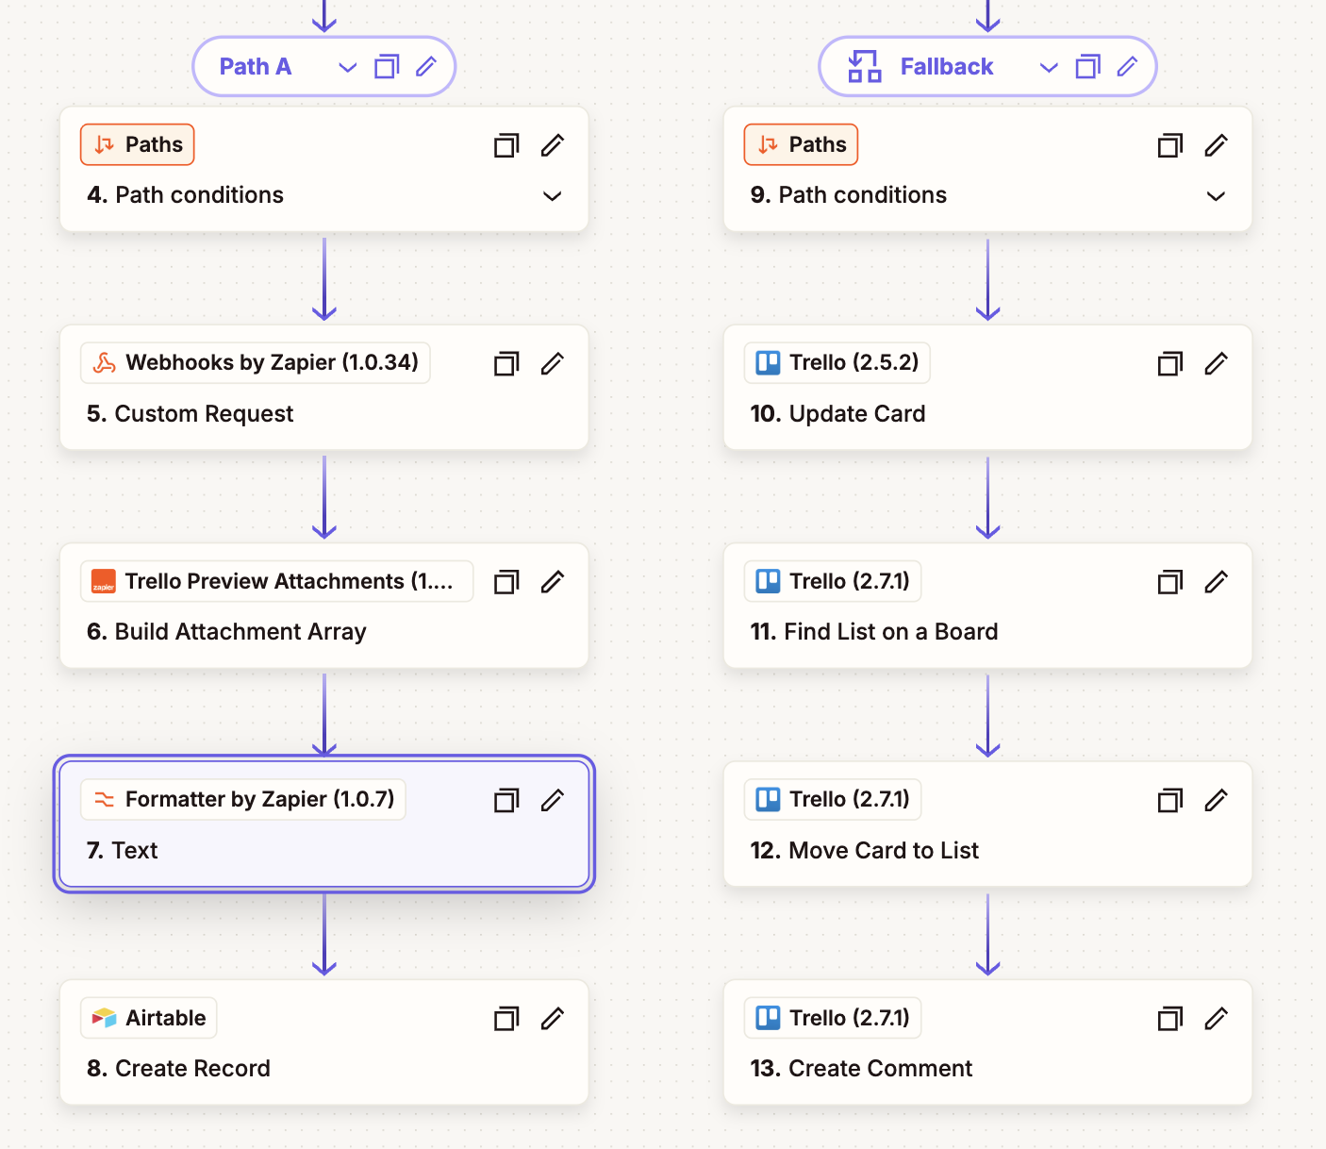Click the Paths badge on step 4

(138, 144)
